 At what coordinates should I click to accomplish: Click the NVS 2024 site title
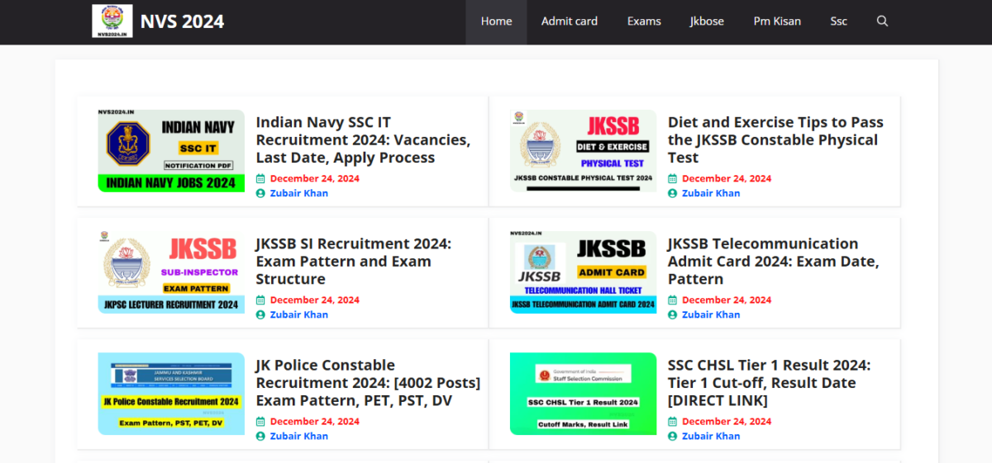[x=182, y=21]
